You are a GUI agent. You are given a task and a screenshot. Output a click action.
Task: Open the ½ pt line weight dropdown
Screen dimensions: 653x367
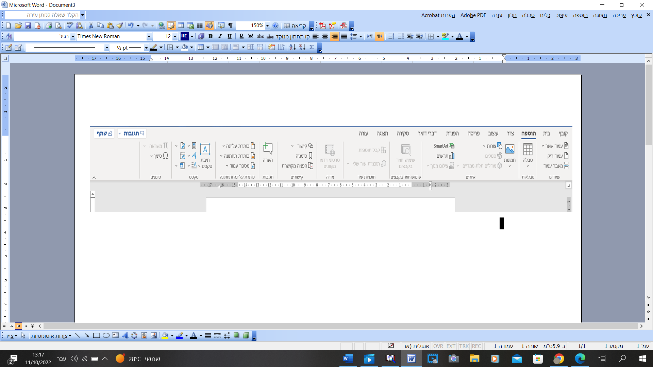[x=146, y=48]
